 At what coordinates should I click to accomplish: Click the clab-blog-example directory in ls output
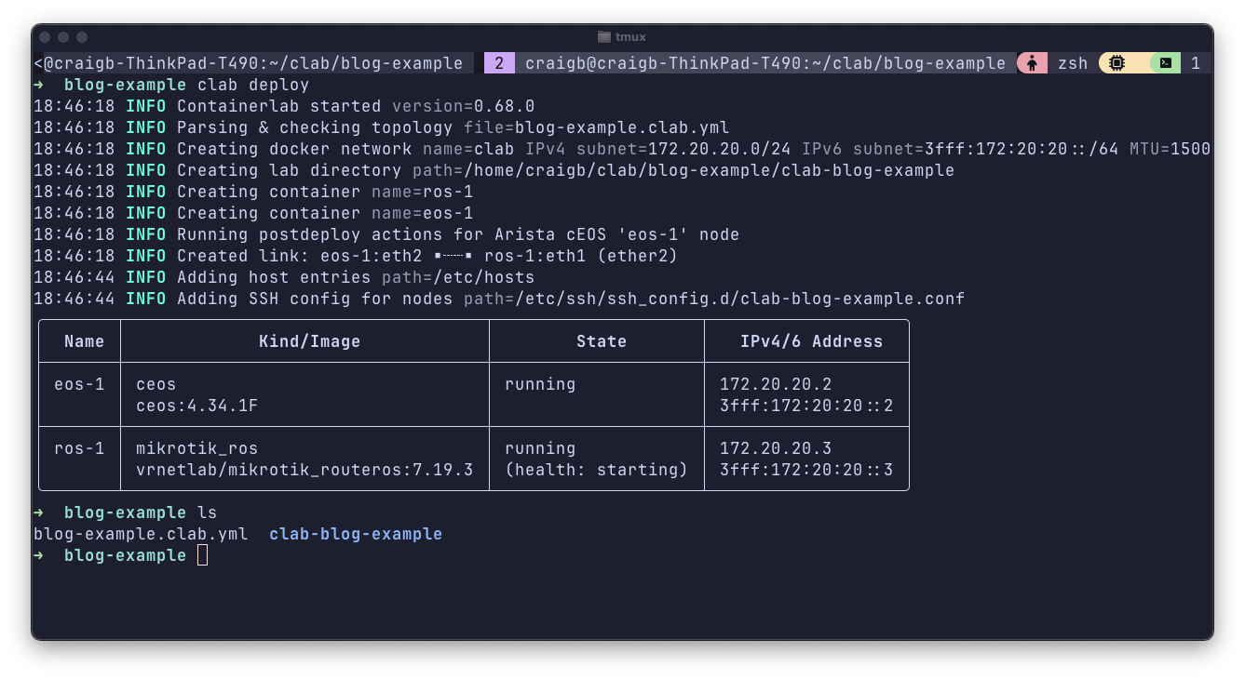(356, 534)
